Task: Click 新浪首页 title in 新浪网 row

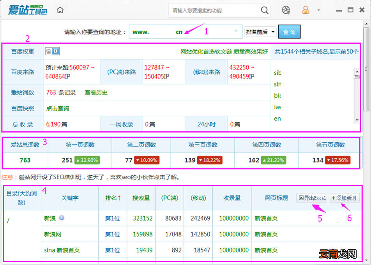Action: (266, 234)
